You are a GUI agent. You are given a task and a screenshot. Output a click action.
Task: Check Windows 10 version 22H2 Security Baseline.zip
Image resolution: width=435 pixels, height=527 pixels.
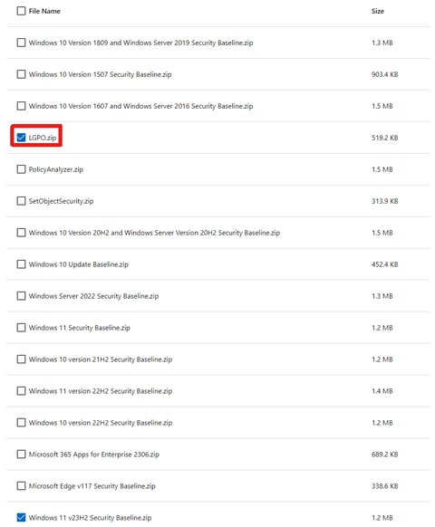21,423
